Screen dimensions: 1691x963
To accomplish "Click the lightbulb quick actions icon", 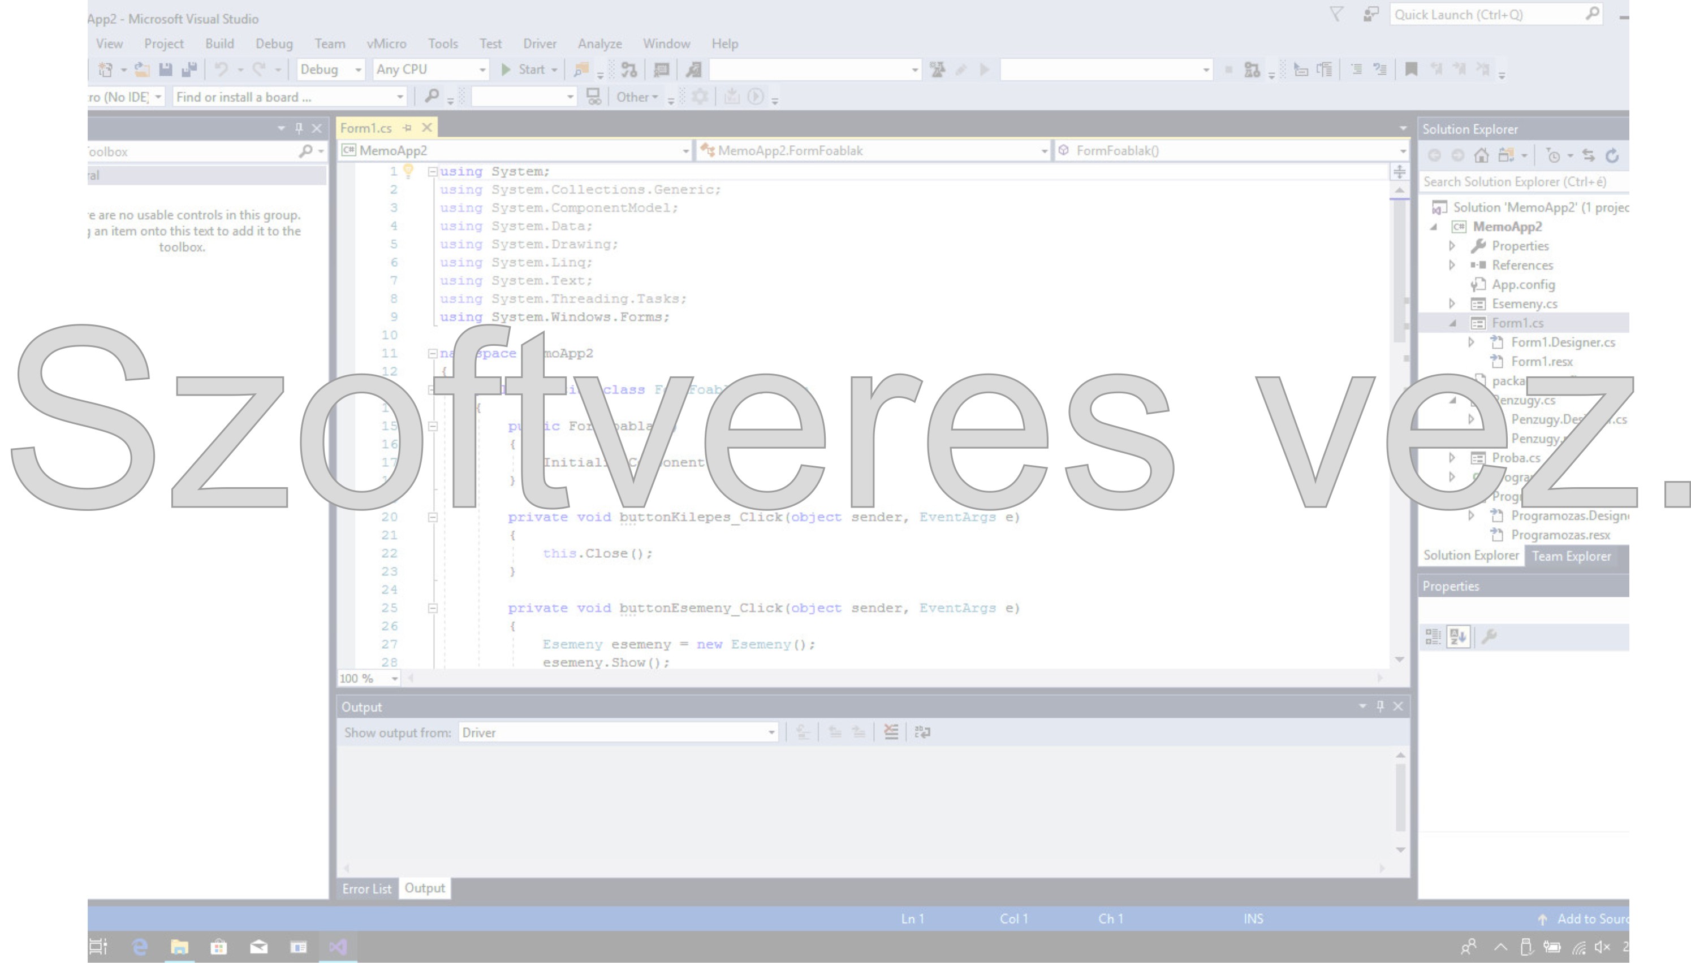I will 408,171.
